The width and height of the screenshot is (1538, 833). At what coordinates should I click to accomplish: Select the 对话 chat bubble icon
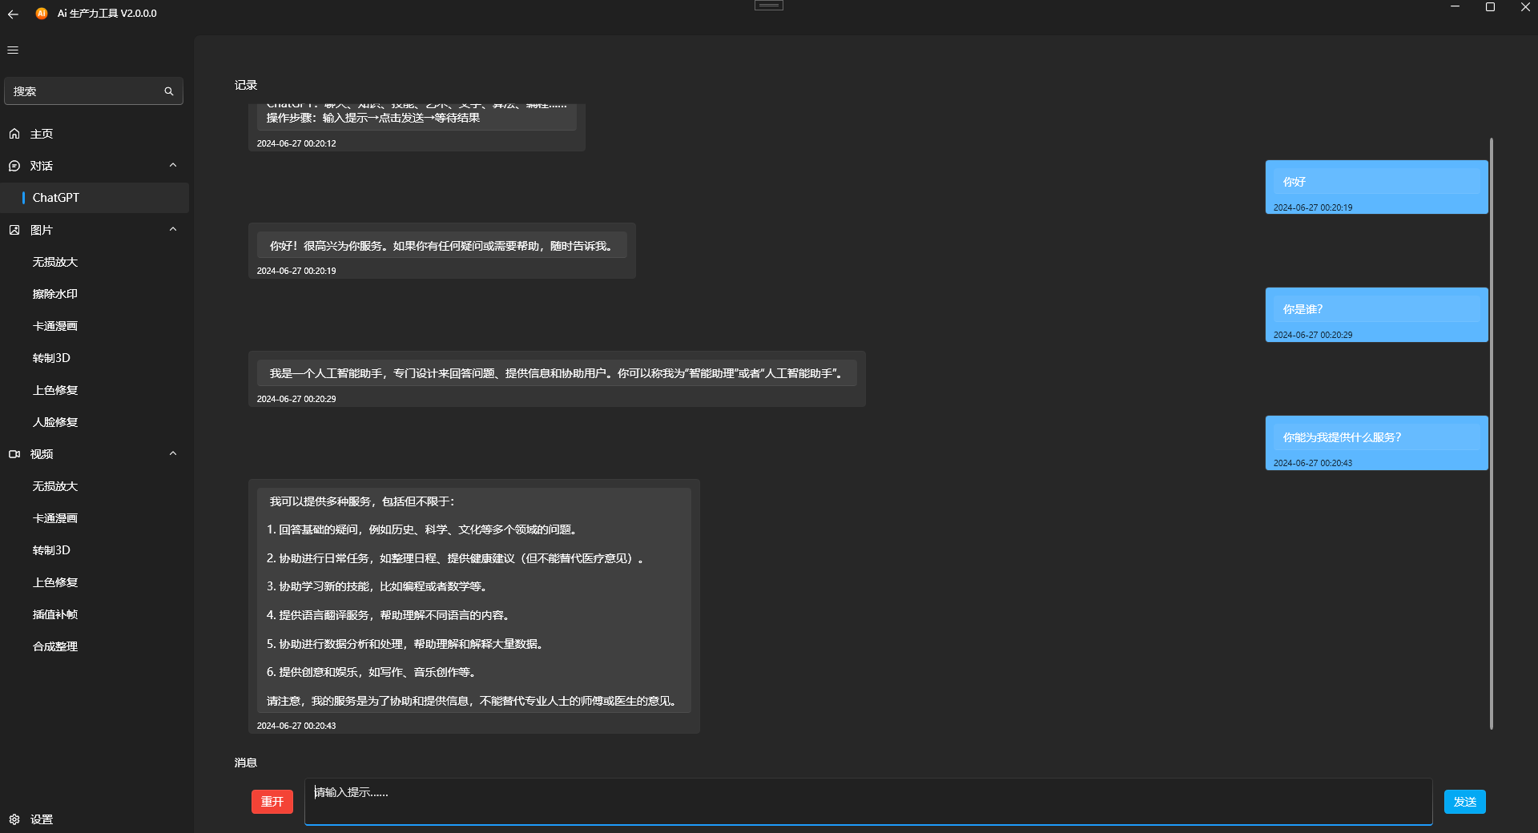tap(14, 166)
